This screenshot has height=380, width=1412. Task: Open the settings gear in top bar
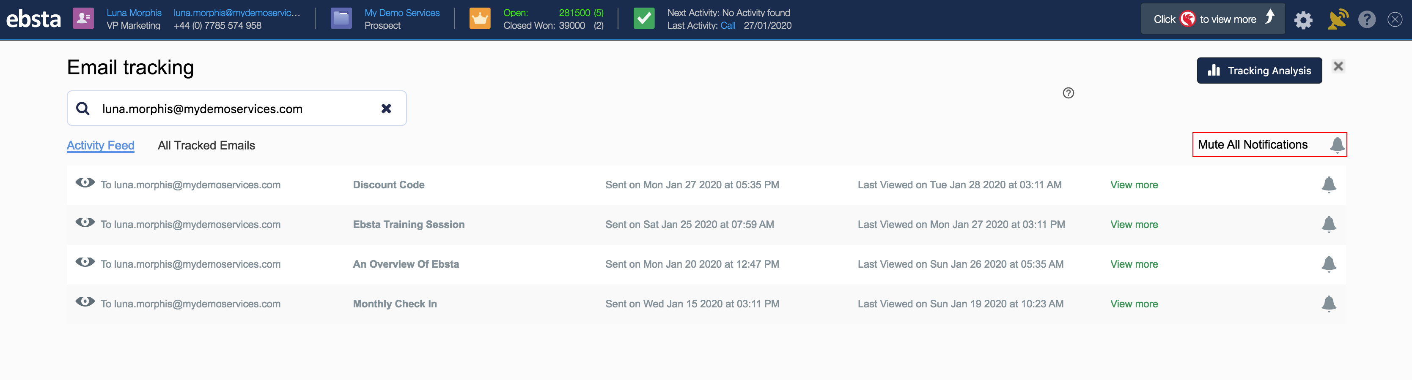pyautogui.click(x=1303, y=20)
